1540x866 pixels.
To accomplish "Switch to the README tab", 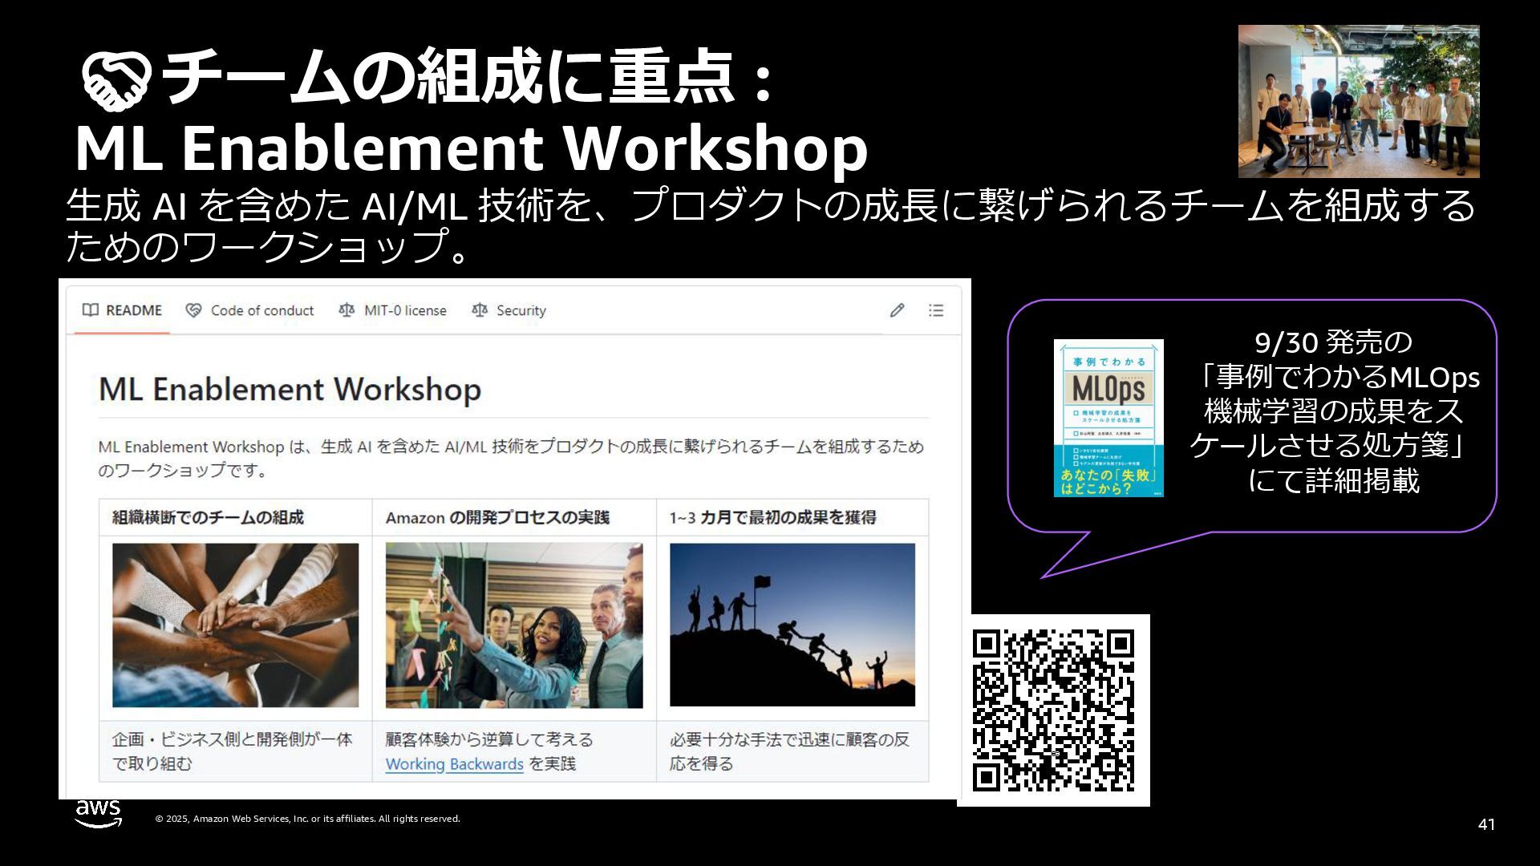I will tap(133, 310).
